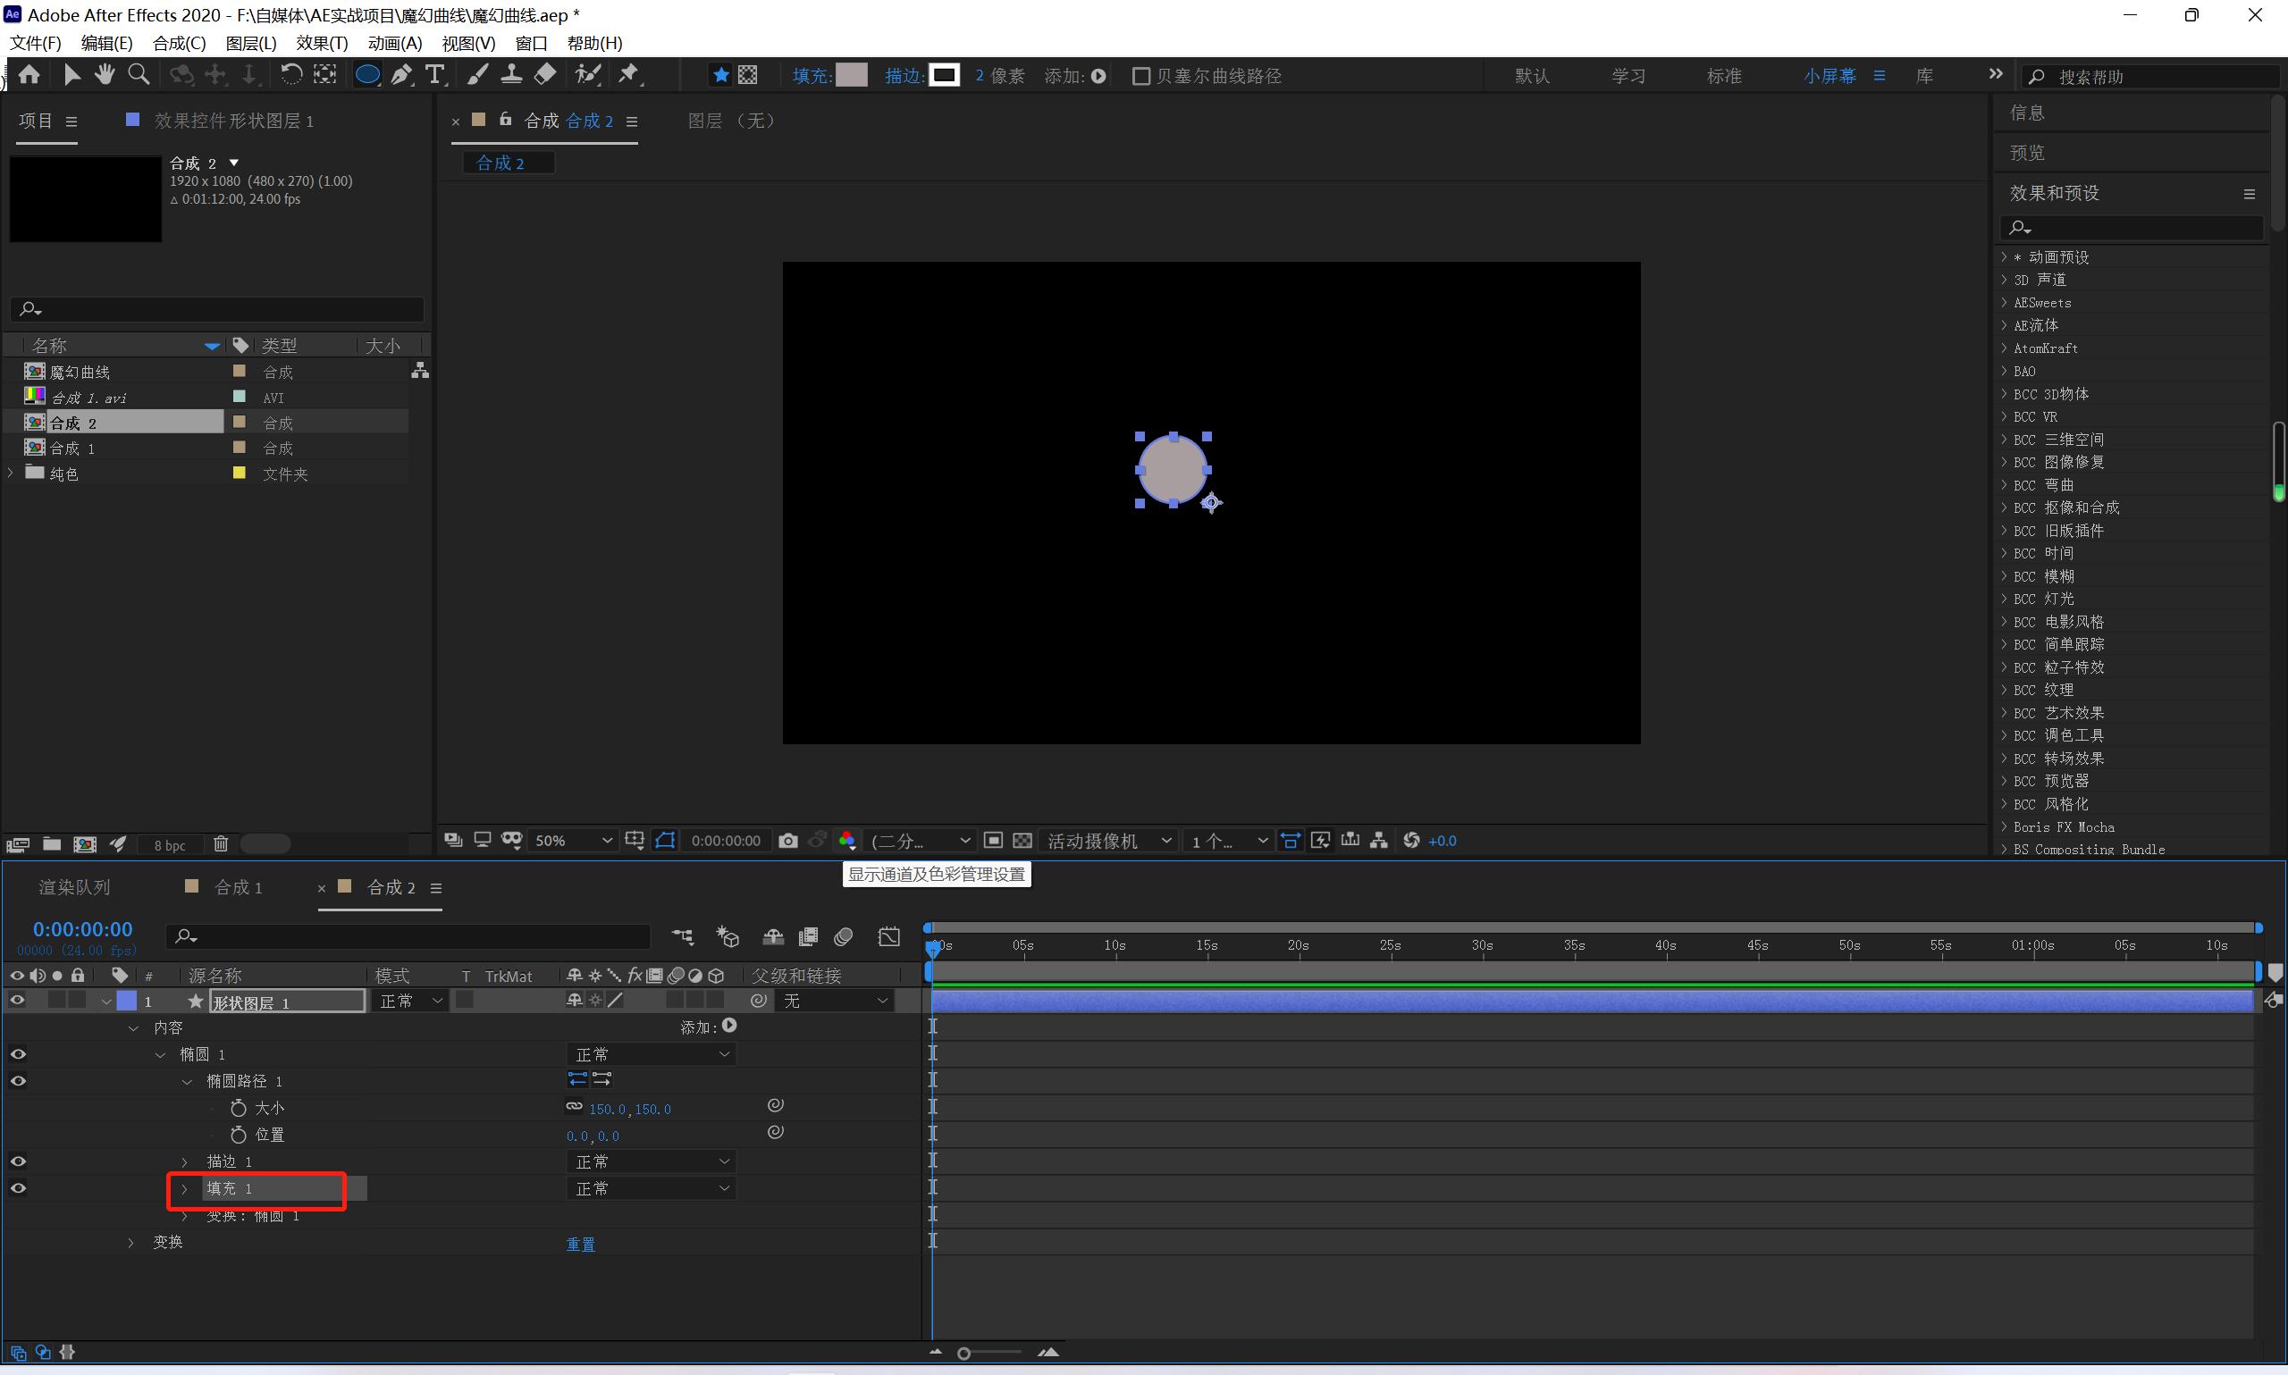Open toolbar fill color swatch
The height and width of the screenshot is (1375, 2288).
point(852,75)
